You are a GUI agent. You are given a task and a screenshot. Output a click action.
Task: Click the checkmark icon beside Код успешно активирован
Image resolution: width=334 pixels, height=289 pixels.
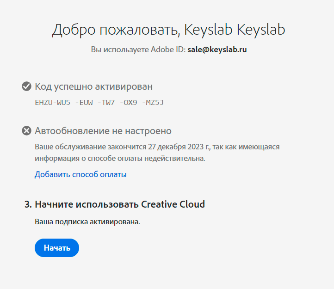27,86
